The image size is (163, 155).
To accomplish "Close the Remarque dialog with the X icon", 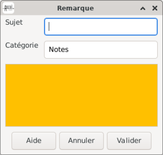I will coord(155,8).
